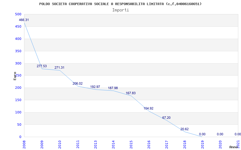This screenshot has width=241, height=150.
Task: Click the 2020 x-axis label
Action: click(x=220, y=144)
